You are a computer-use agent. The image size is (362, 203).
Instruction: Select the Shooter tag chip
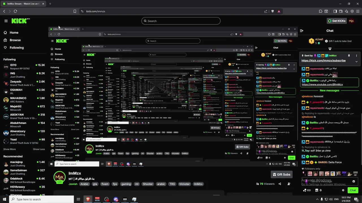pos(148,184)
